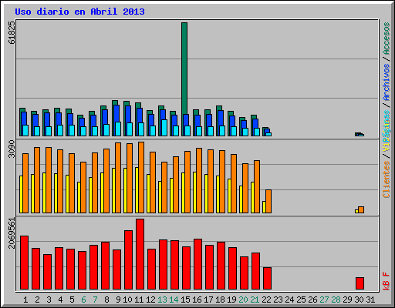Click the day "30" axis label
The image size is (395, 308).
point(359,300)
